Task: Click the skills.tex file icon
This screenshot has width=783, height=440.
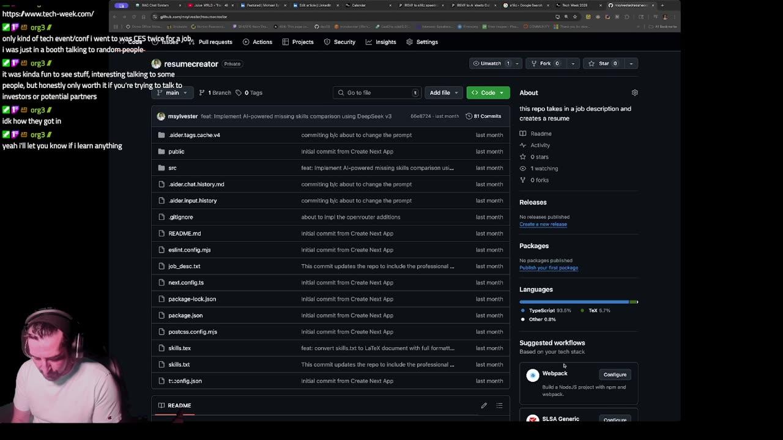Action: point(161,348)
